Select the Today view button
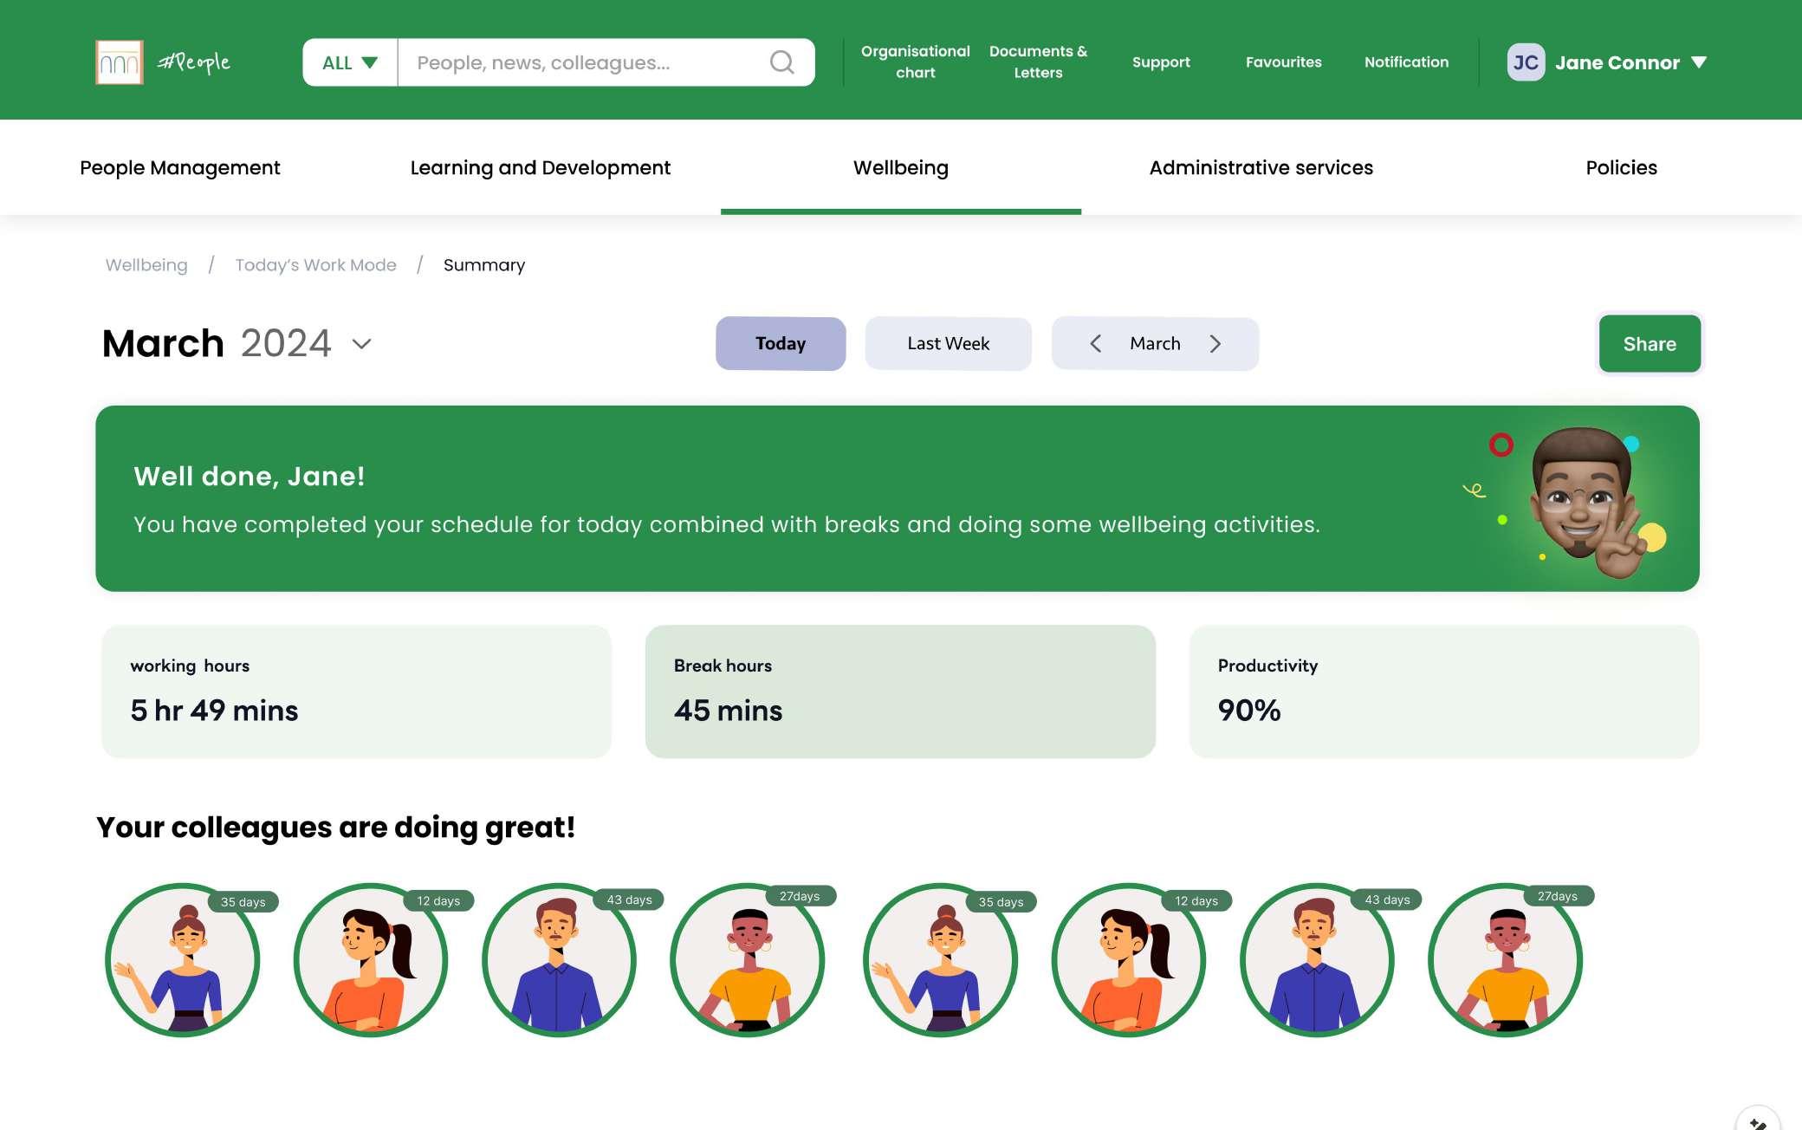 [x=780, y=344]
